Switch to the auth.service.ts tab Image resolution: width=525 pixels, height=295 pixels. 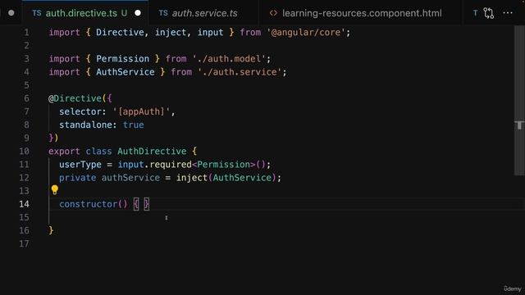click(204, 13)
